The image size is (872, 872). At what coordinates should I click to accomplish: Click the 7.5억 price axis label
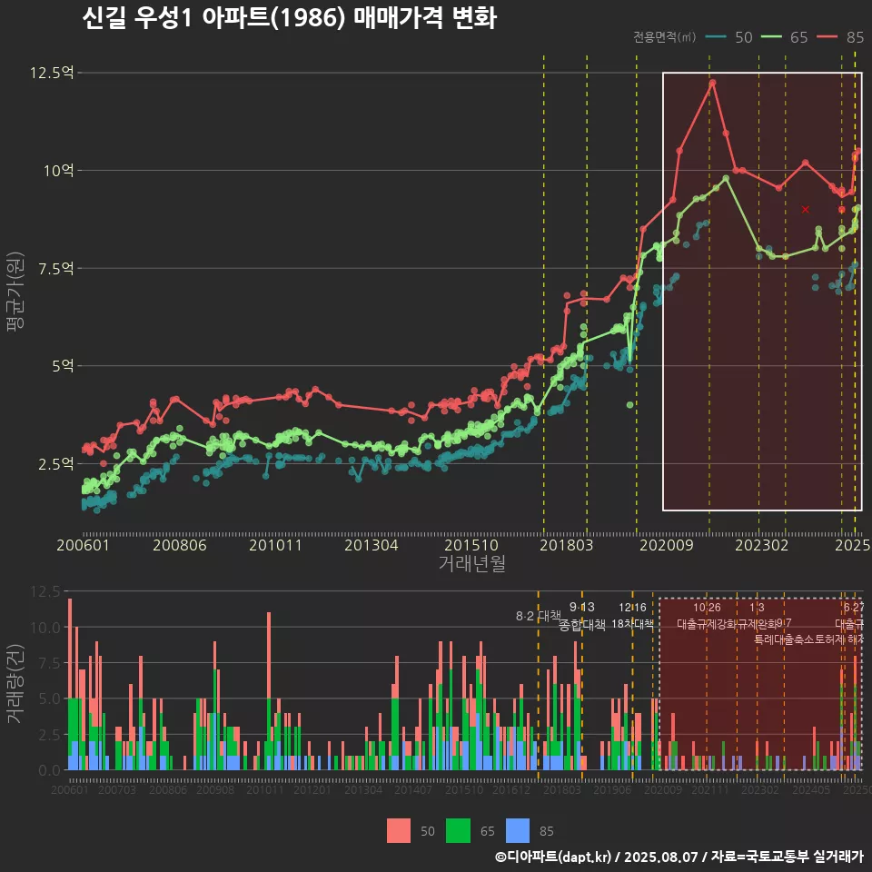[55, 269]
